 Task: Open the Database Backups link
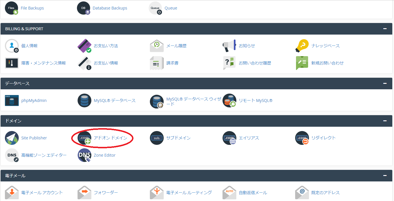[x=110, y=8]
